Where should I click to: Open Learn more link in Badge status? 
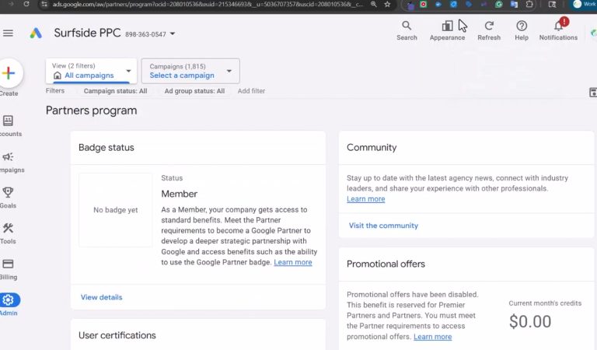(293, 262)
